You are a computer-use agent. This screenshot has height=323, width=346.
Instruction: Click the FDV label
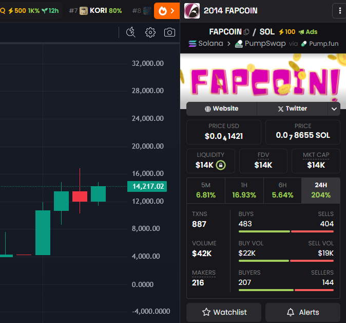263,155
